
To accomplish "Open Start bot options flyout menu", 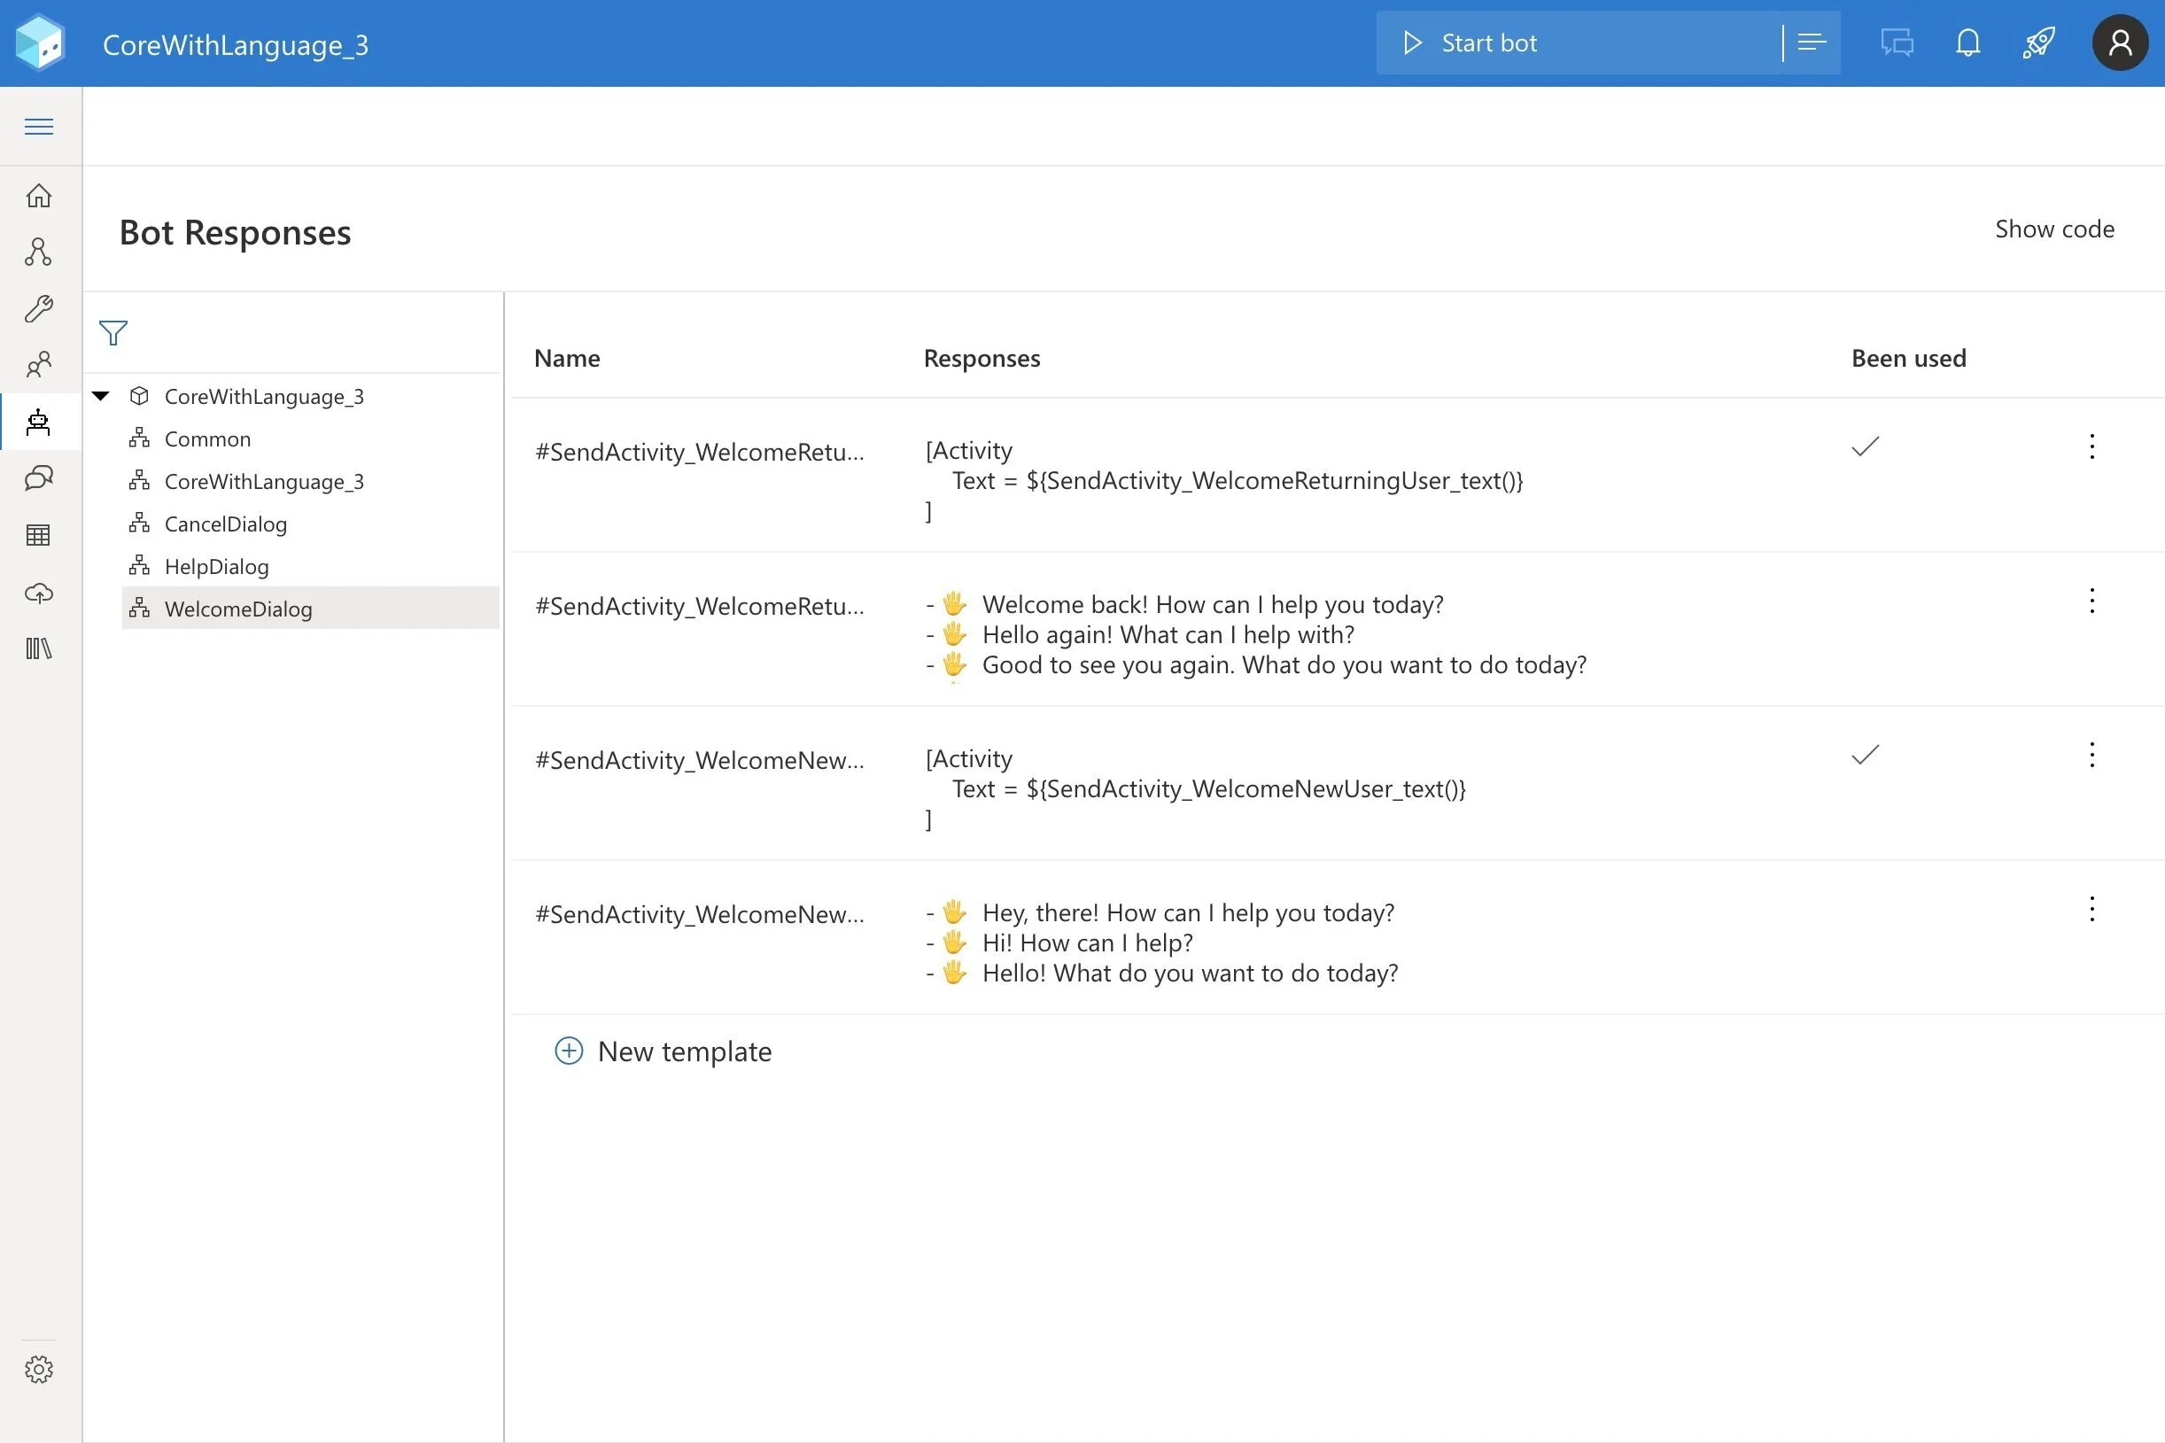I will 1812,43.
